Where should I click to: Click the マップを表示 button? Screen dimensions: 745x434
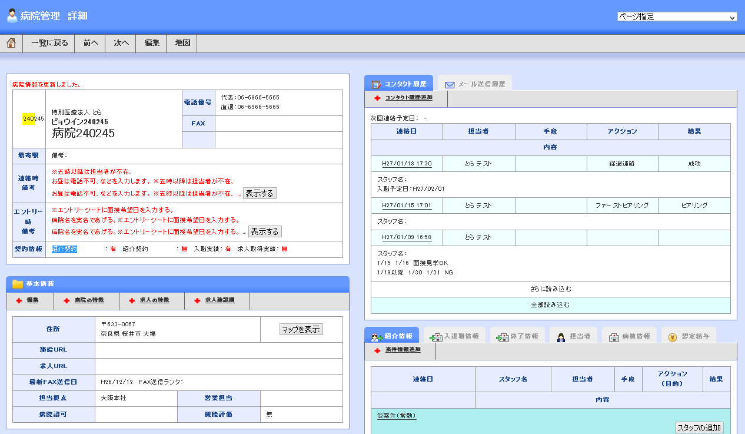[301, 329]
